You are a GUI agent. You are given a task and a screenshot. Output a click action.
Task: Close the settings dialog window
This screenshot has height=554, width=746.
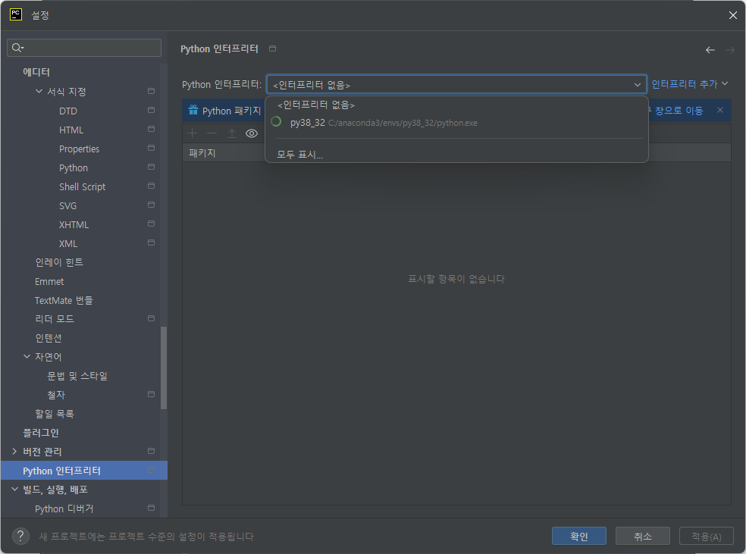point(732,15)
